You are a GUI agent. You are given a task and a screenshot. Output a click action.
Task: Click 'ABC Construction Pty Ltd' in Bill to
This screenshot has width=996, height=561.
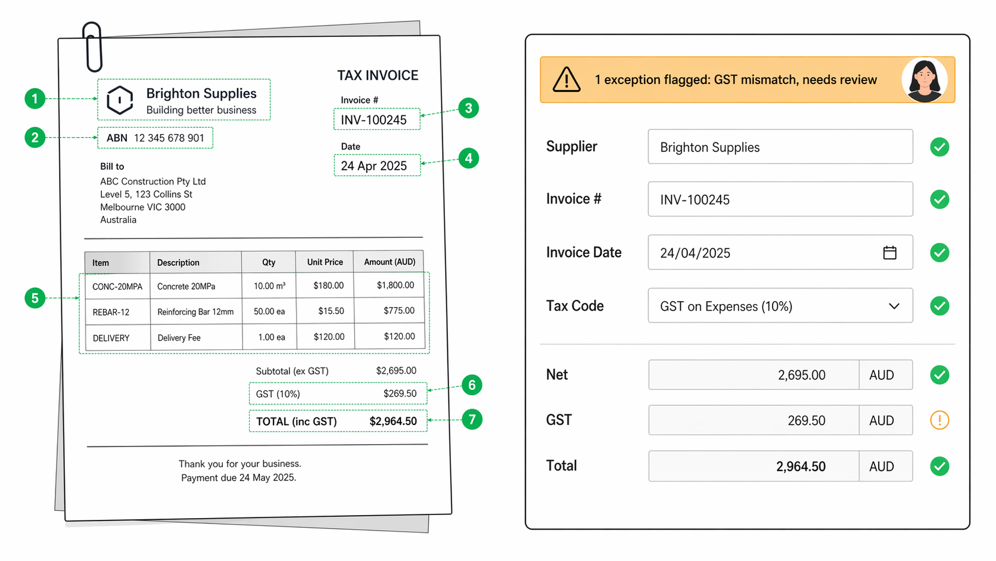[153, 181]
